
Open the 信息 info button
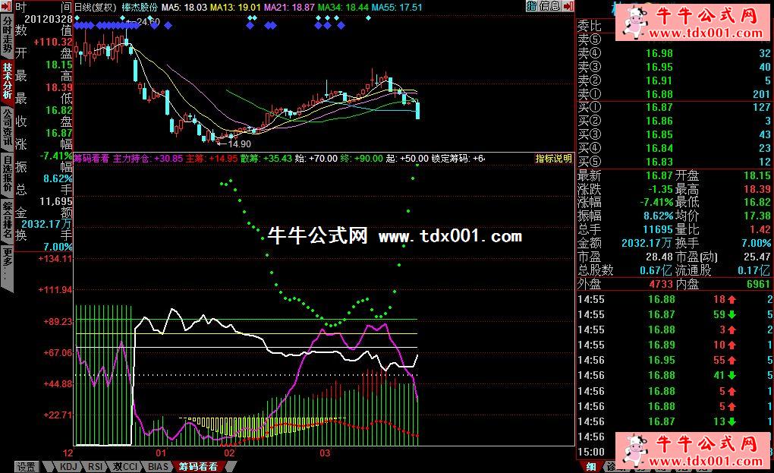click(549, 6)
